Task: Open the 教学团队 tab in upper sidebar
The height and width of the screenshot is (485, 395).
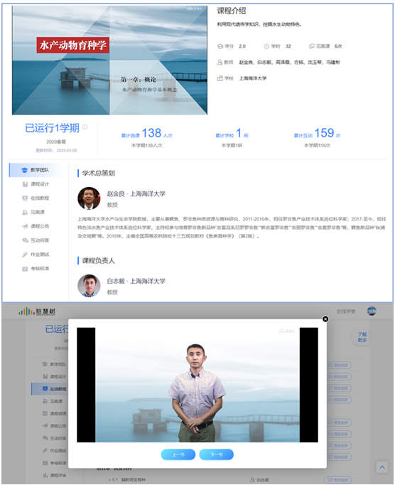Action: [36, 170]
